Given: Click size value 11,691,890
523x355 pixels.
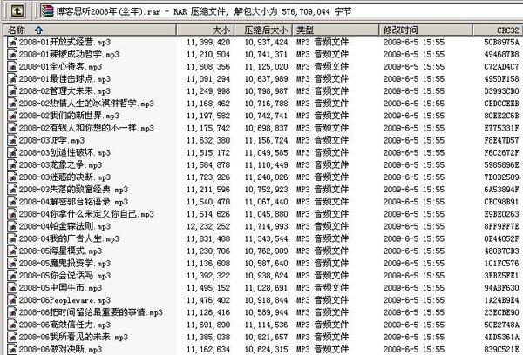Looking at the screenshot, I should pyautogui.click(x=208, y=325).
